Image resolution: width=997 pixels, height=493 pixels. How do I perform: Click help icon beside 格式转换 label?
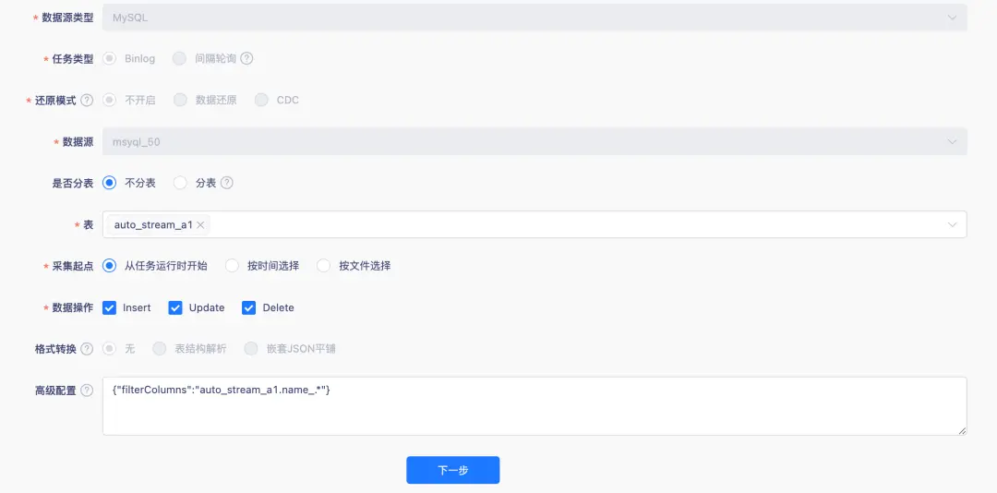[87, 349]
